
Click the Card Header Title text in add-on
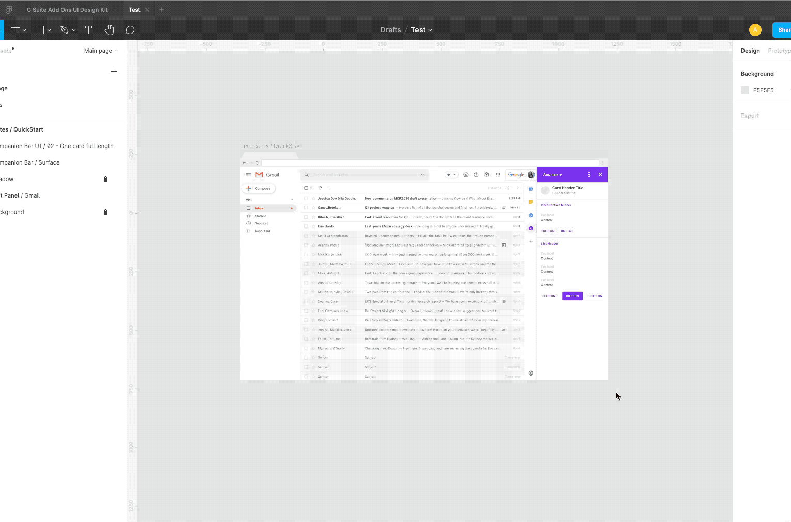(568, 188)
